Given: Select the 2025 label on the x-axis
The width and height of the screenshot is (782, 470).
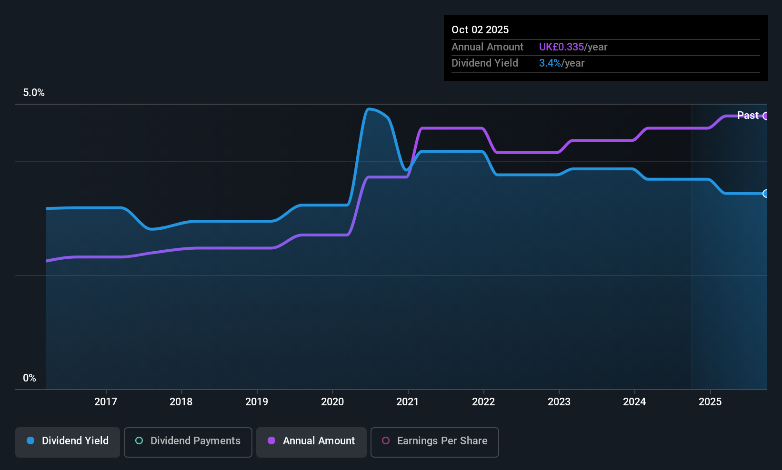Looking at the screenshot, I should point(711,401).
